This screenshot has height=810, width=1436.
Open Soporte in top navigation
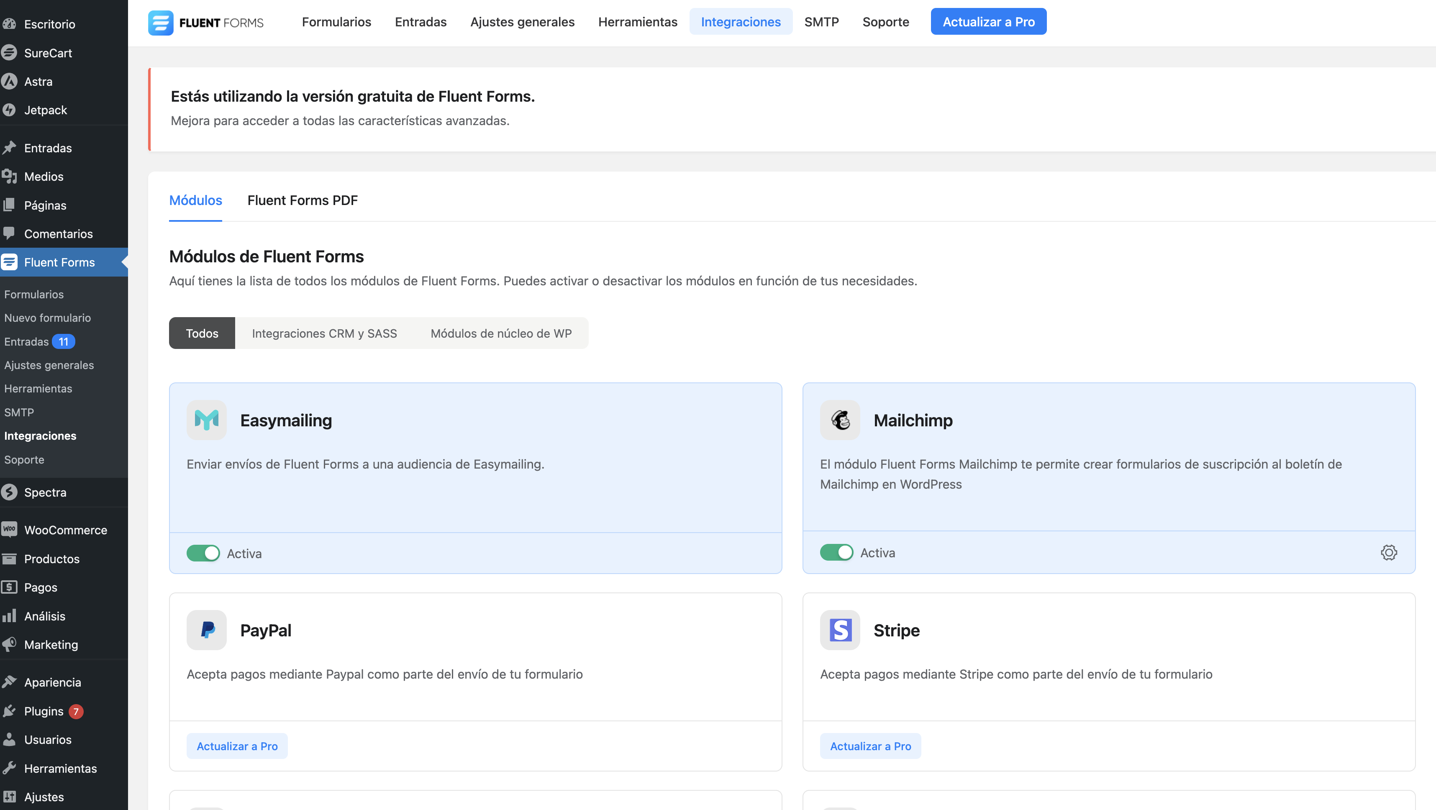(885, 22)
